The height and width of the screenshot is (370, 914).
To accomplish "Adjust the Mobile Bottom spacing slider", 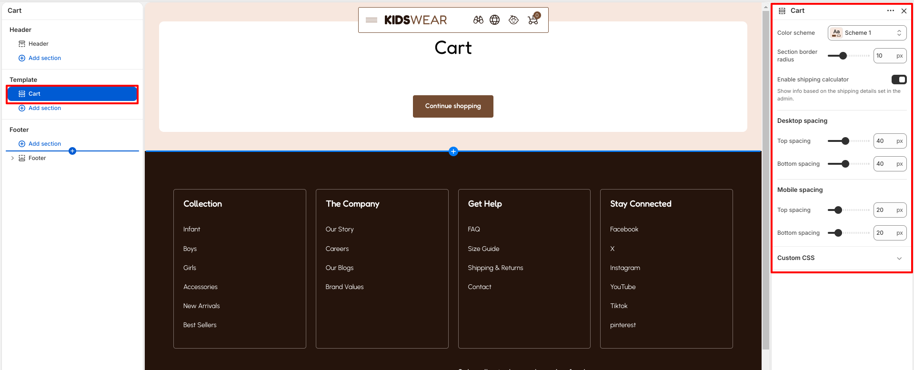I will pos(849,233).
